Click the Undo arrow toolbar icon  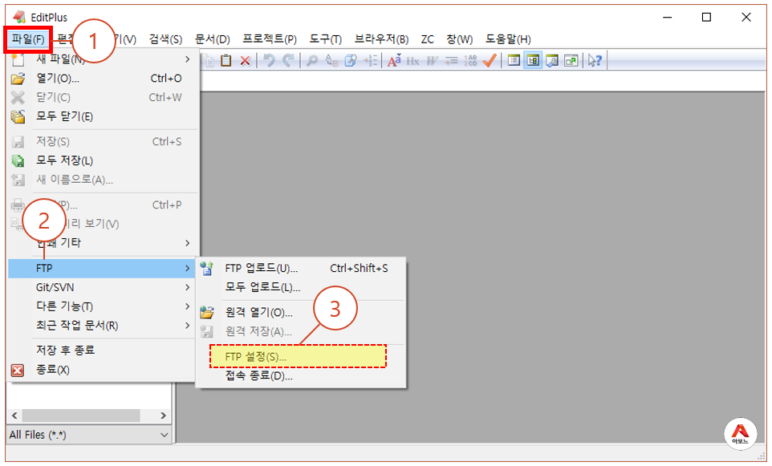pos(269,60)
